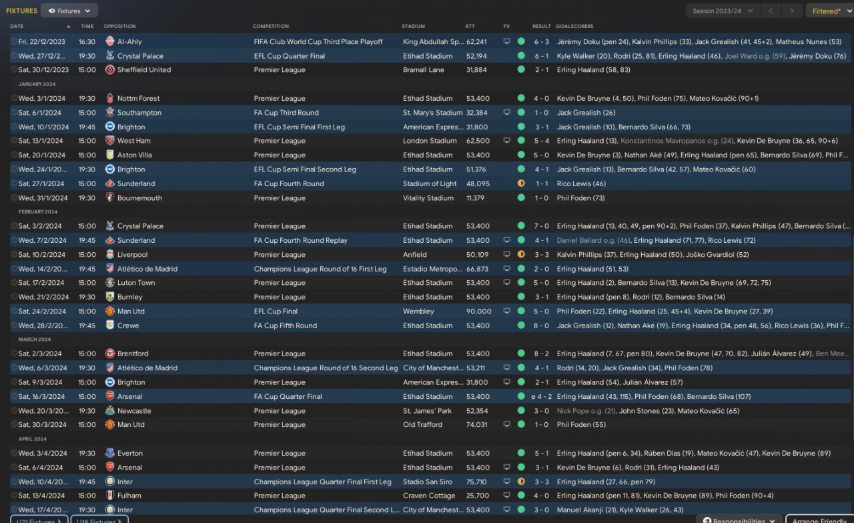The image size is (854, 523).
Task: Click the 'Bramall Lane' stadium cell
Action: point(423,69)
